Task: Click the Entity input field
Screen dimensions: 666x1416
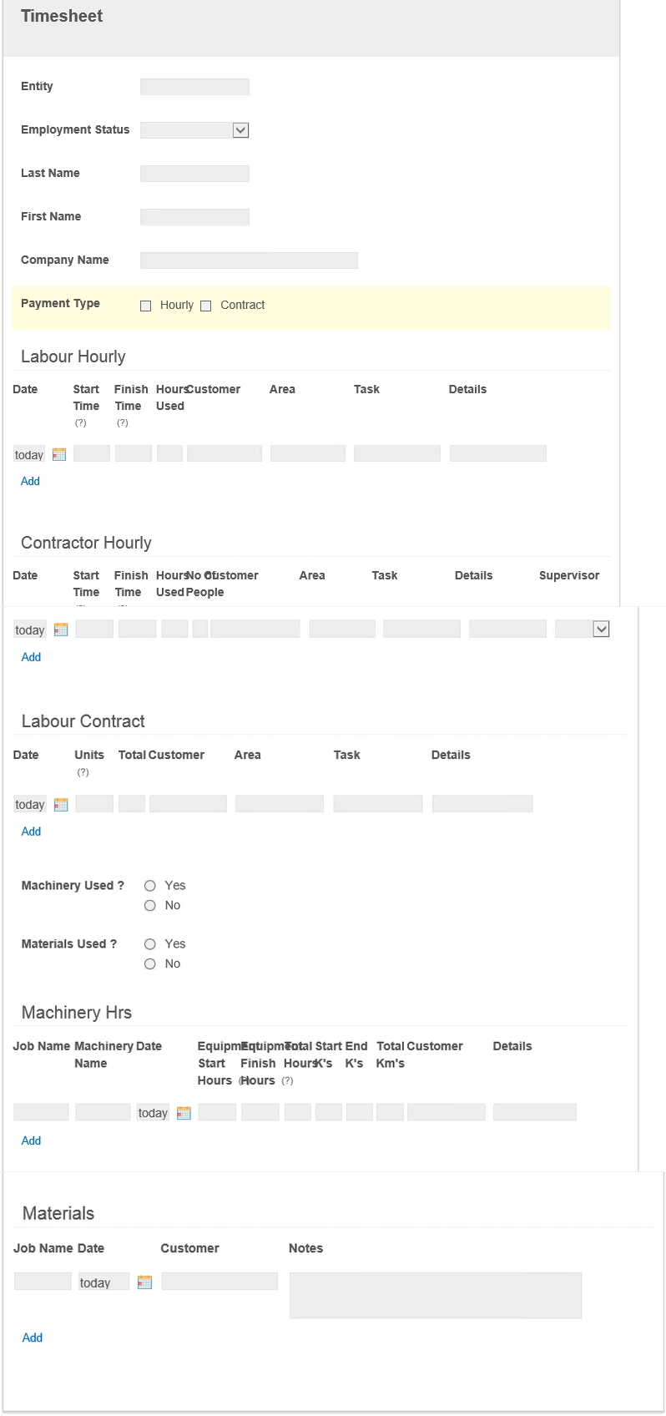Action: [194, 87]
